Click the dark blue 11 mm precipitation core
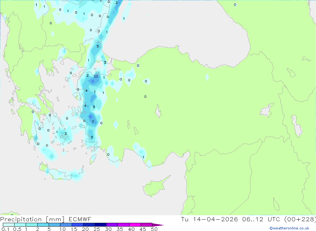Viewport: 316px width, 231px height. click(x=93, y=81)
